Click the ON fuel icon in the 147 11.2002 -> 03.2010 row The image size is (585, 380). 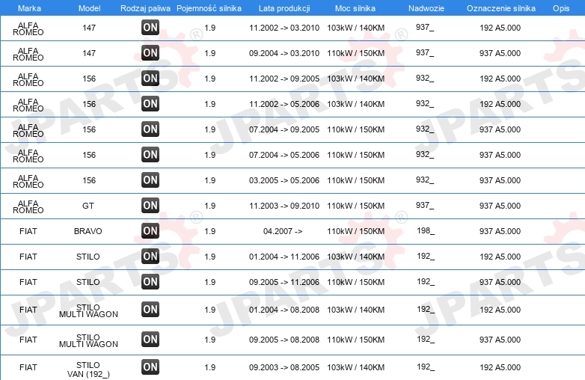click(150, 28)
